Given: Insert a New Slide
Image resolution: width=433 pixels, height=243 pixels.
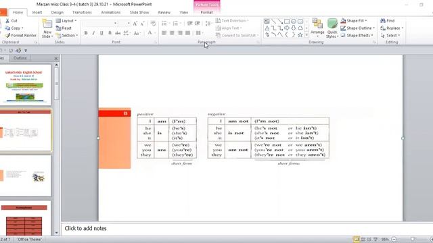Looking at the screenshot, I should 47,28.
